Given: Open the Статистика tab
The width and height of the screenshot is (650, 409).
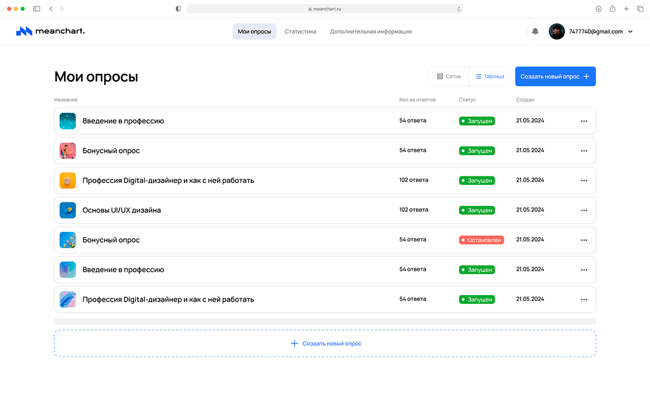Looking at the screenshot, I should (x=300, y=32).
